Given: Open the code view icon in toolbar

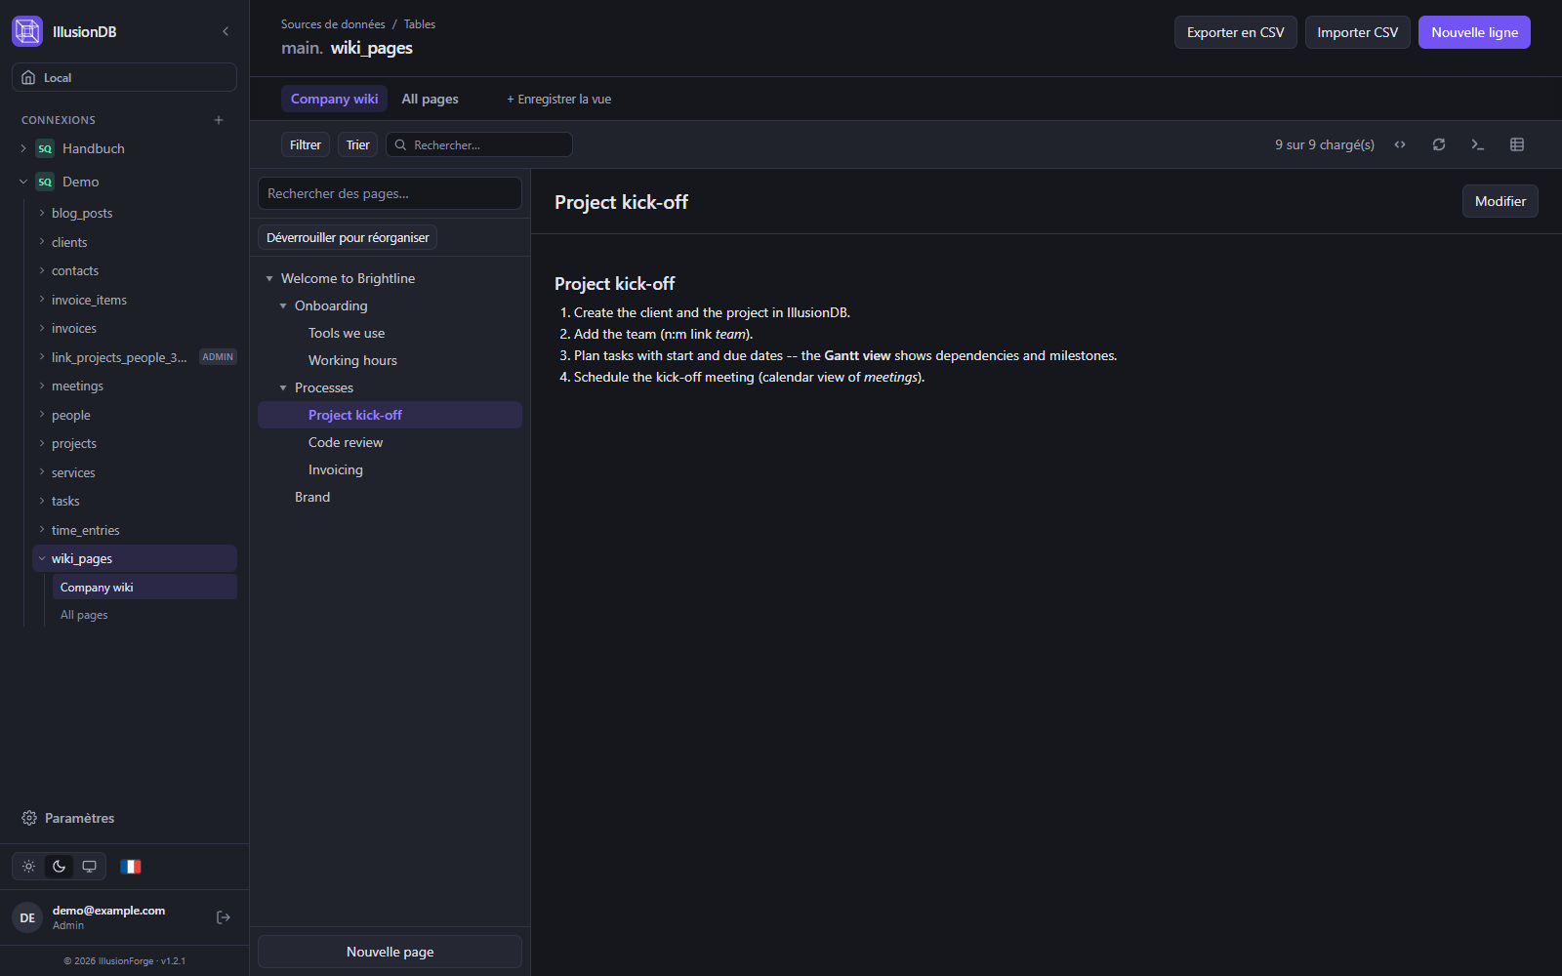Looking at the screenshot, I should pos(1400,144).
